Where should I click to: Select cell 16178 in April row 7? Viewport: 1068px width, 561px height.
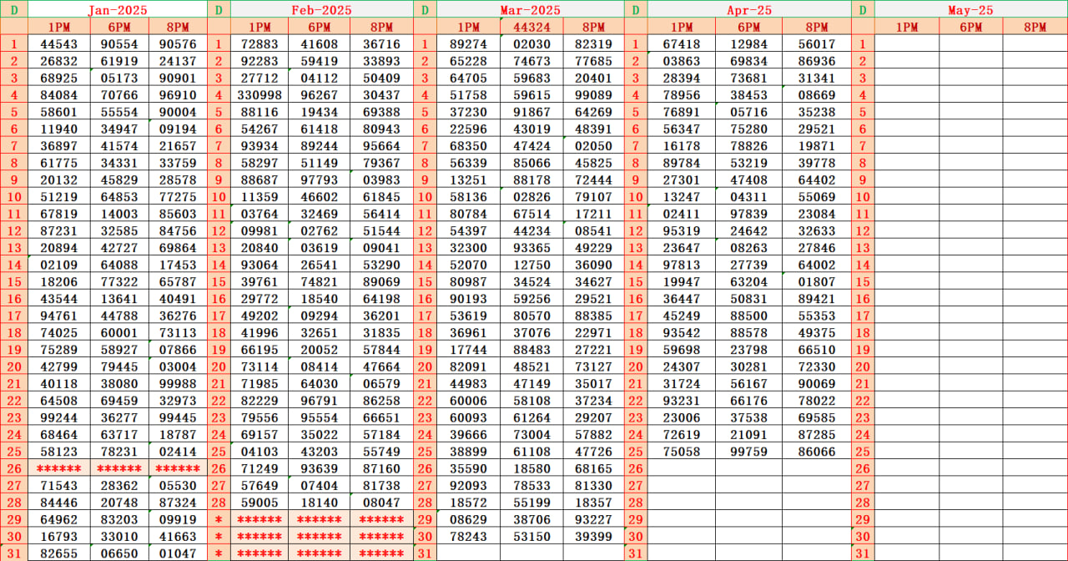tap(682, 146)
